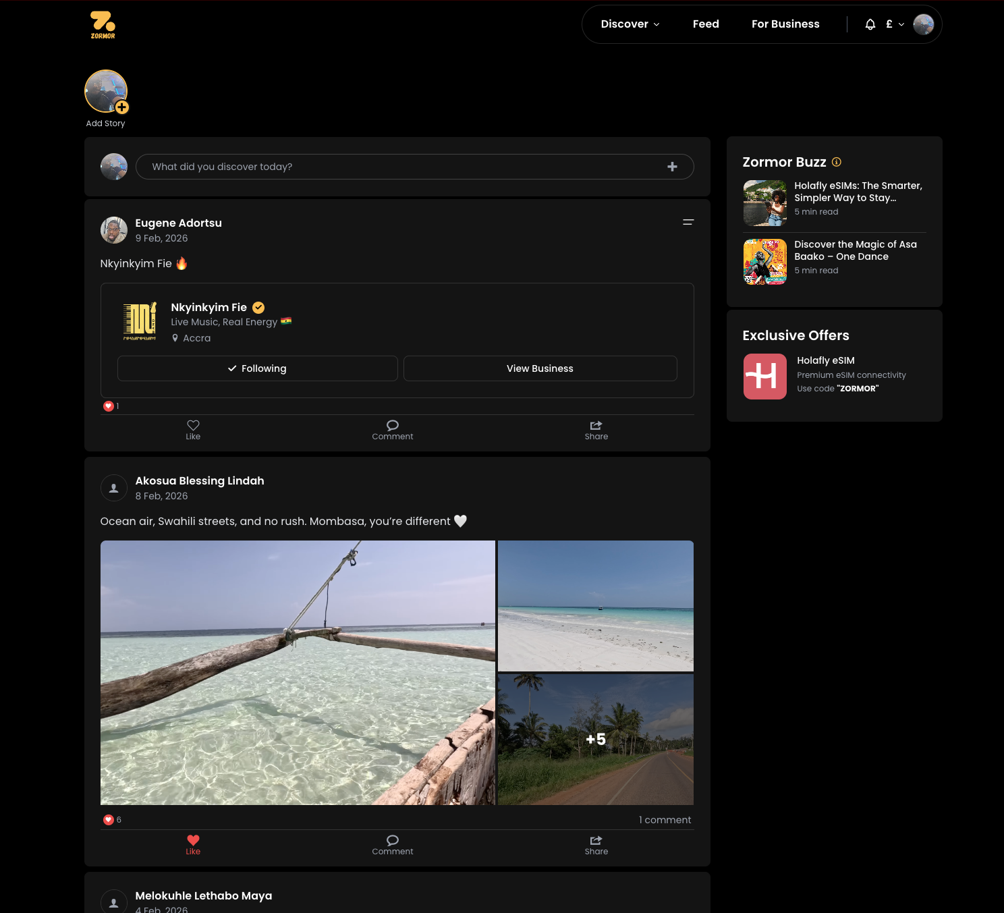
Task: Click the Zormor Buzz info icon
Action: pyautogui.click(x=837, y=162)
